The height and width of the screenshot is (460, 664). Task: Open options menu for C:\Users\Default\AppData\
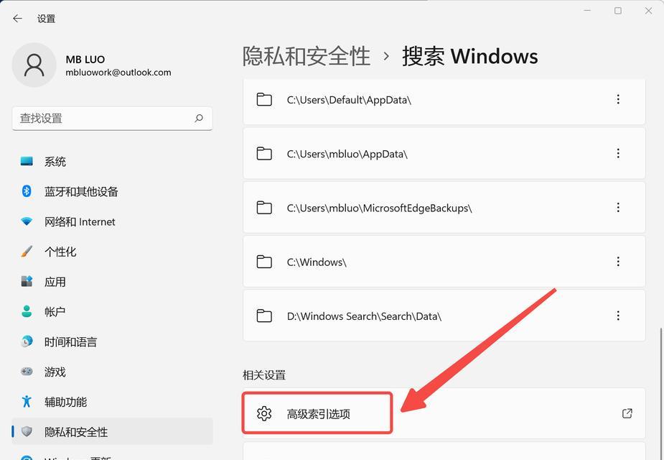click(618, 99)
